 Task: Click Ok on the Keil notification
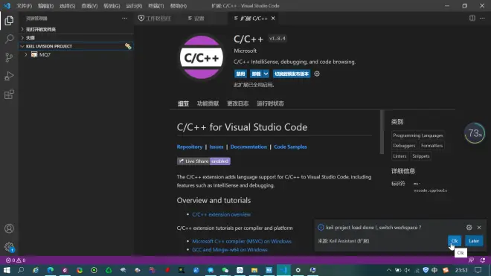tap(455, 241)
